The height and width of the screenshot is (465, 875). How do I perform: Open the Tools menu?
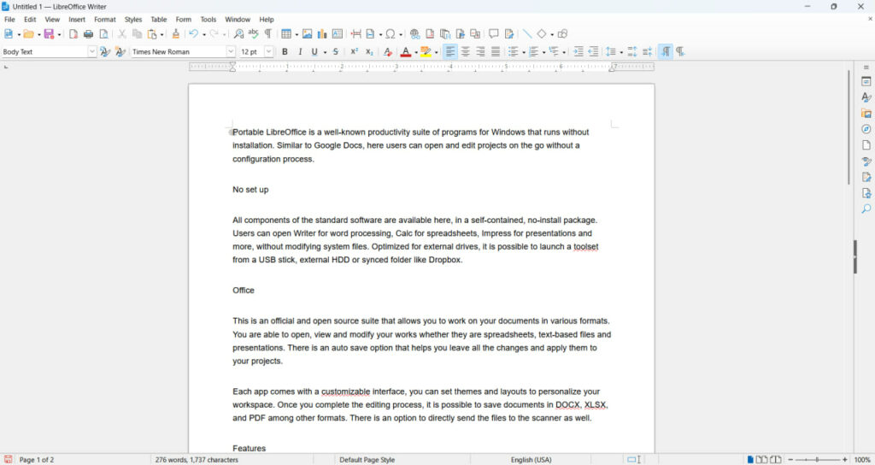point(208,20)
